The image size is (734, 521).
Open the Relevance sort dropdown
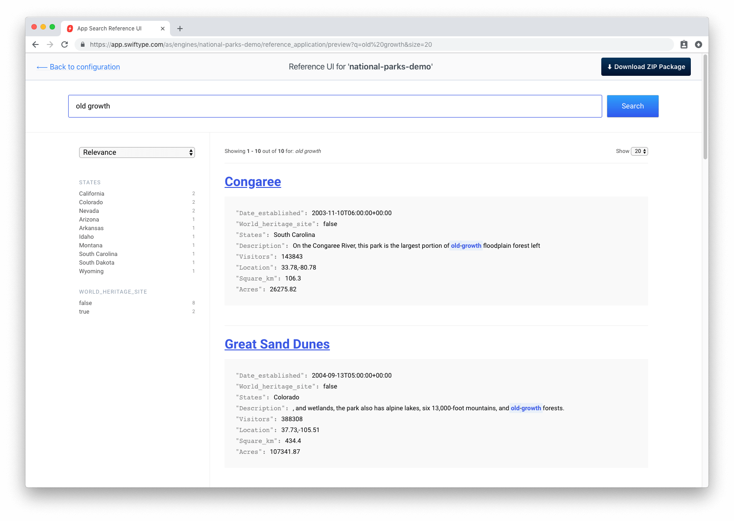pos(137,152)
